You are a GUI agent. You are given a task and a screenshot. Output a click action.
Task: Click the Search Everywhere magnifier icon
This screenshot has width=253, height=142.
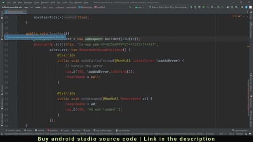point(242,7)
